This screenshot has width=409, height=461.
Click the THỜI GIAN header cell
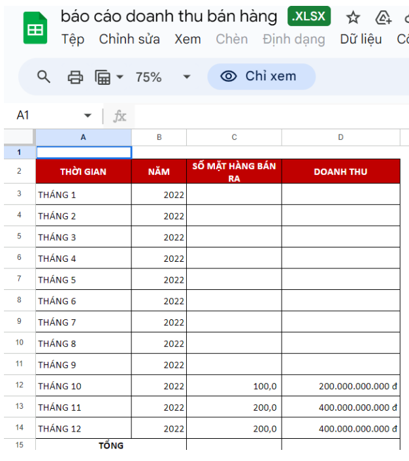[84, 171]
